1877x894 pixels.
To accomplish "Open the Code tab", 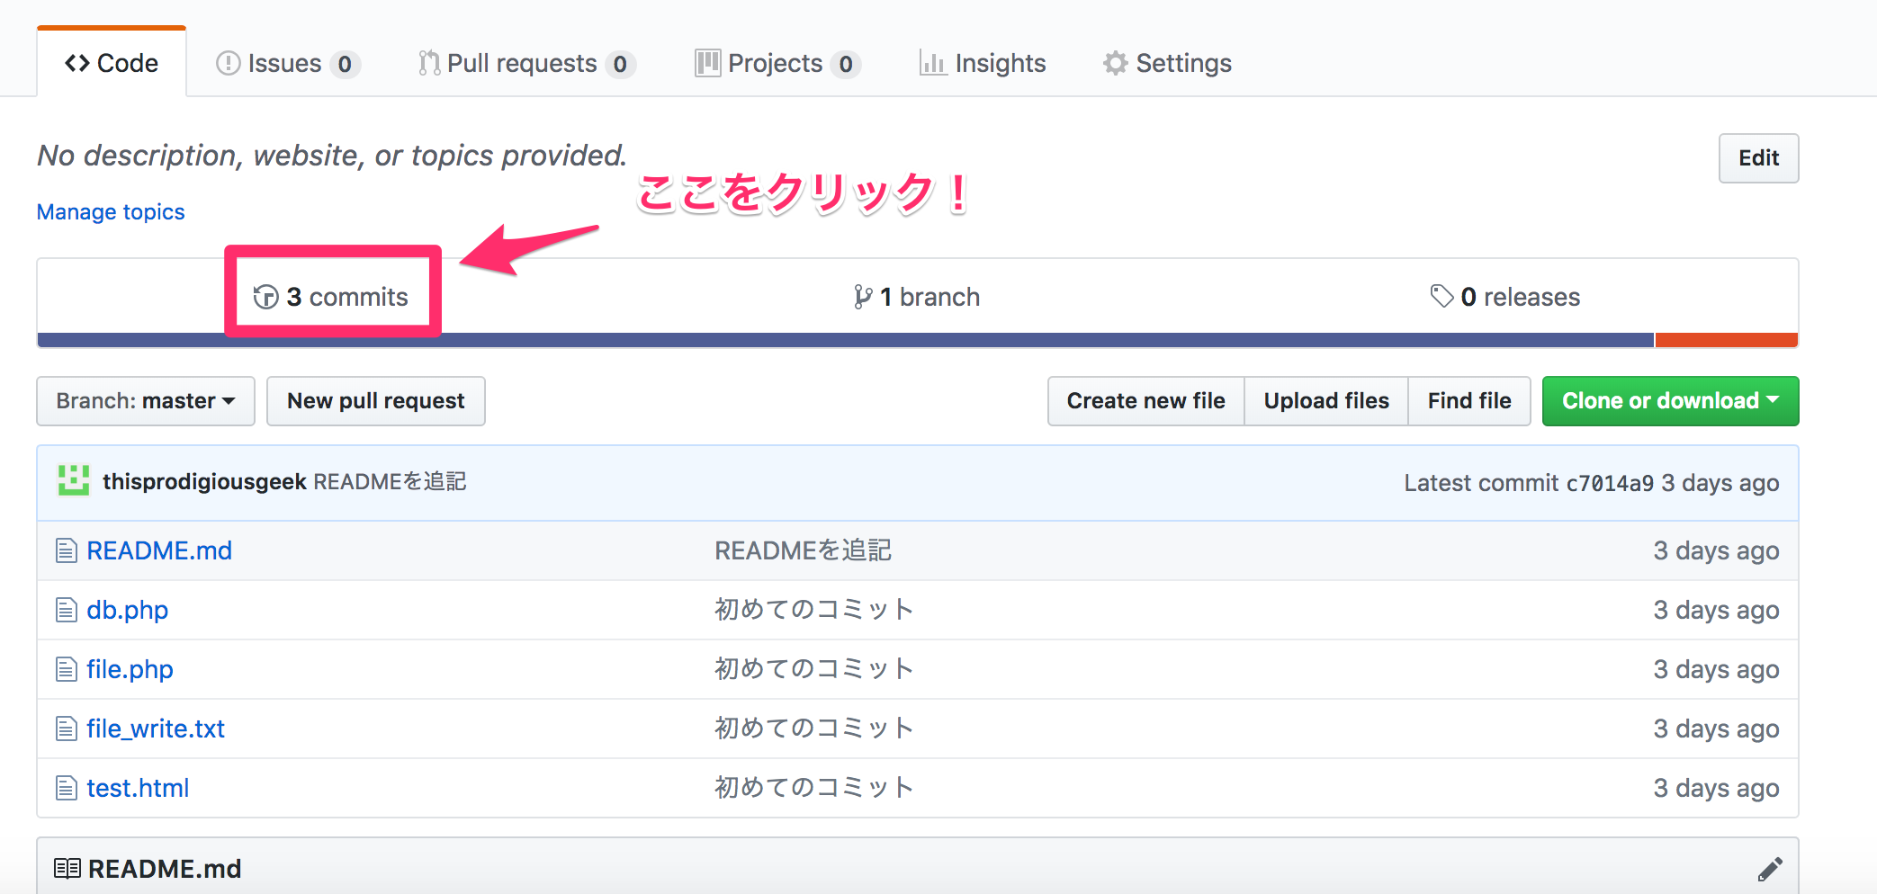I will click(x=112, y=63).
